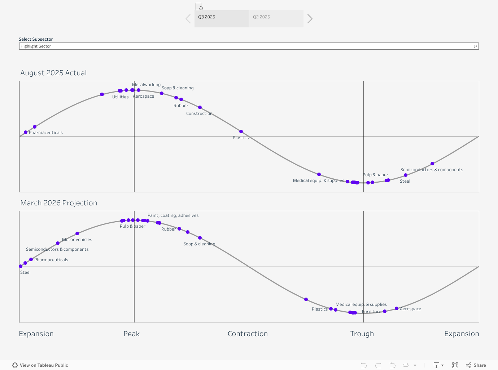Click the Tableau logo icon at bottom left
The width and height of the screenshot is (498, 370).
[15, 365]
